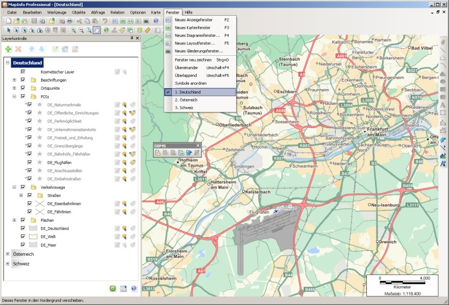
Task: Collapse the POIs folder
Action: click(14, 96)
